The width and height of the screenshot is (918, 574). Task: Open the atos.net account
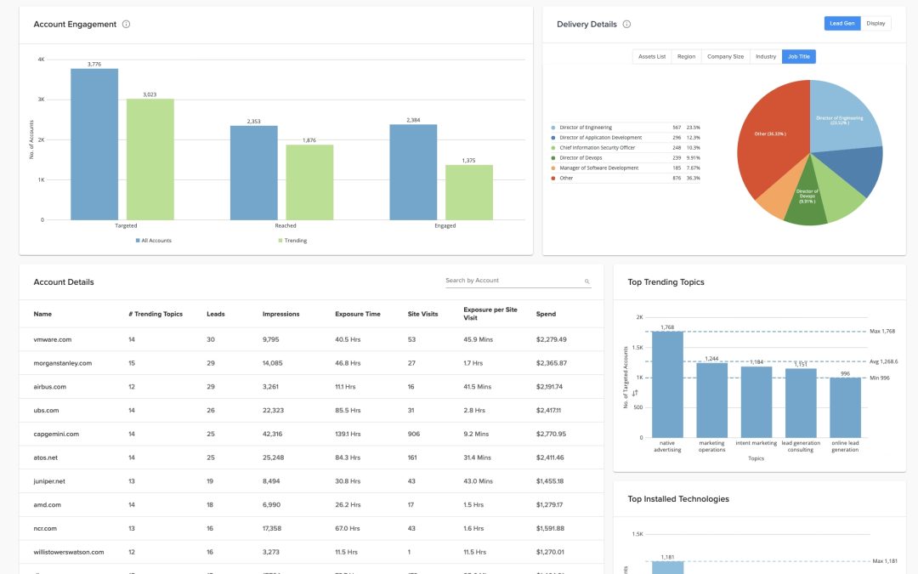[x=46, y=457]
